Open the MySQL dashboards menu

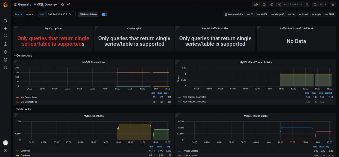point(262,14)
